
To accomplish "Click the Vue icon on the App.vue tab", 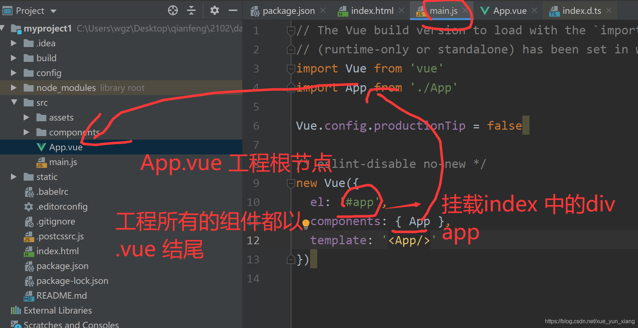I will pos(485,10).
